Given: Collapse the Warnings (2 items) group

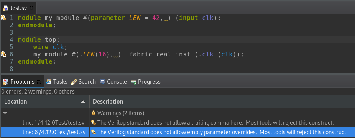Looking at the screenshot, I should (5, 113).
